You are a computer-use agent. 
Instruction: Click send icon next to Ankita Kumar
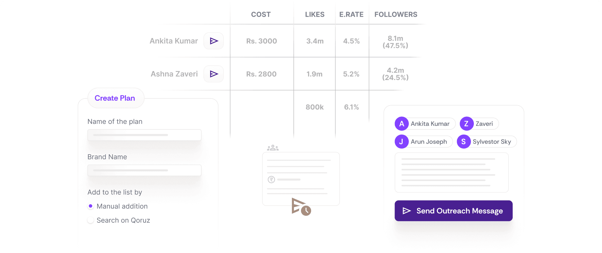pos(214,41)
